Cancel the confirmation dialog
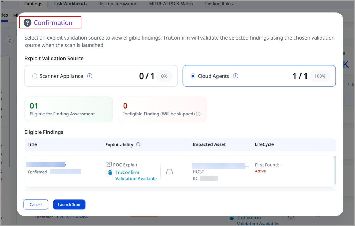The image size is (355, 226). [x=36, y=204]
